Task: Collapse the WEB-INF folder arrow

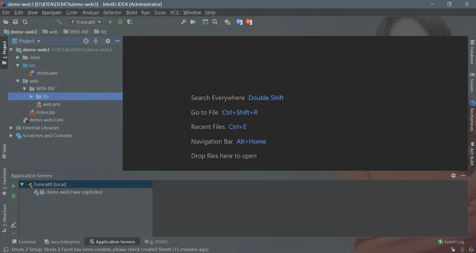Action: [x=24, y=89]
